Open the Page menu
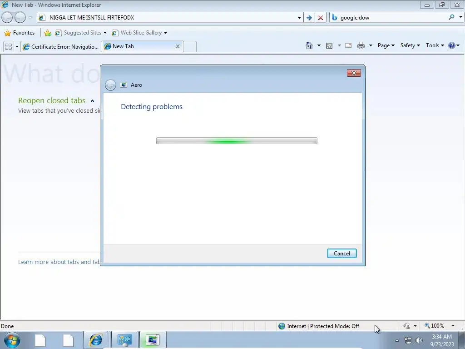 coord(386,45)
